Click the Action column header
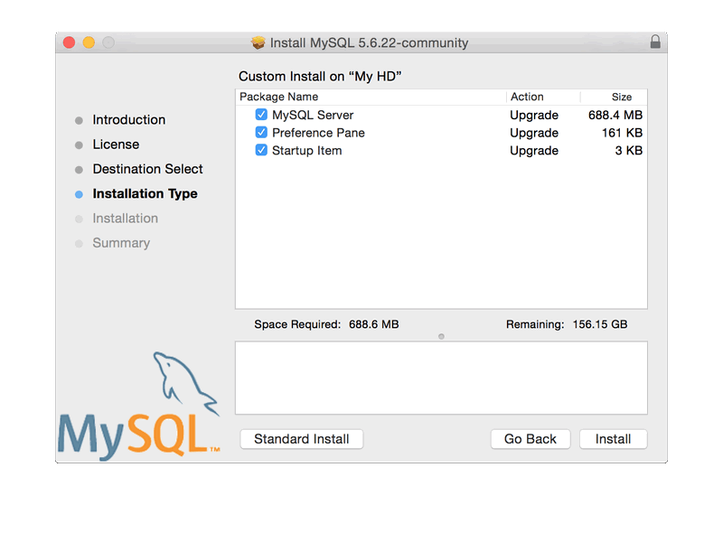This screenshot has width=723, height=542. 528,97
